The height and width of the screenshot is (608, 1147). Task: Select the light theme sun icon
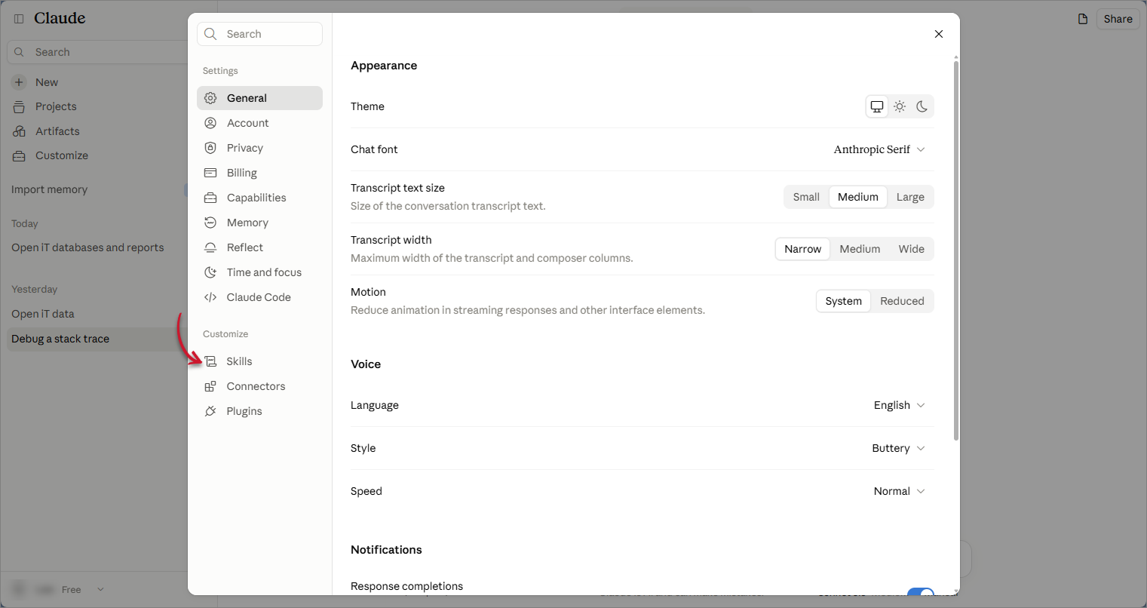click(x=900, y=106)
